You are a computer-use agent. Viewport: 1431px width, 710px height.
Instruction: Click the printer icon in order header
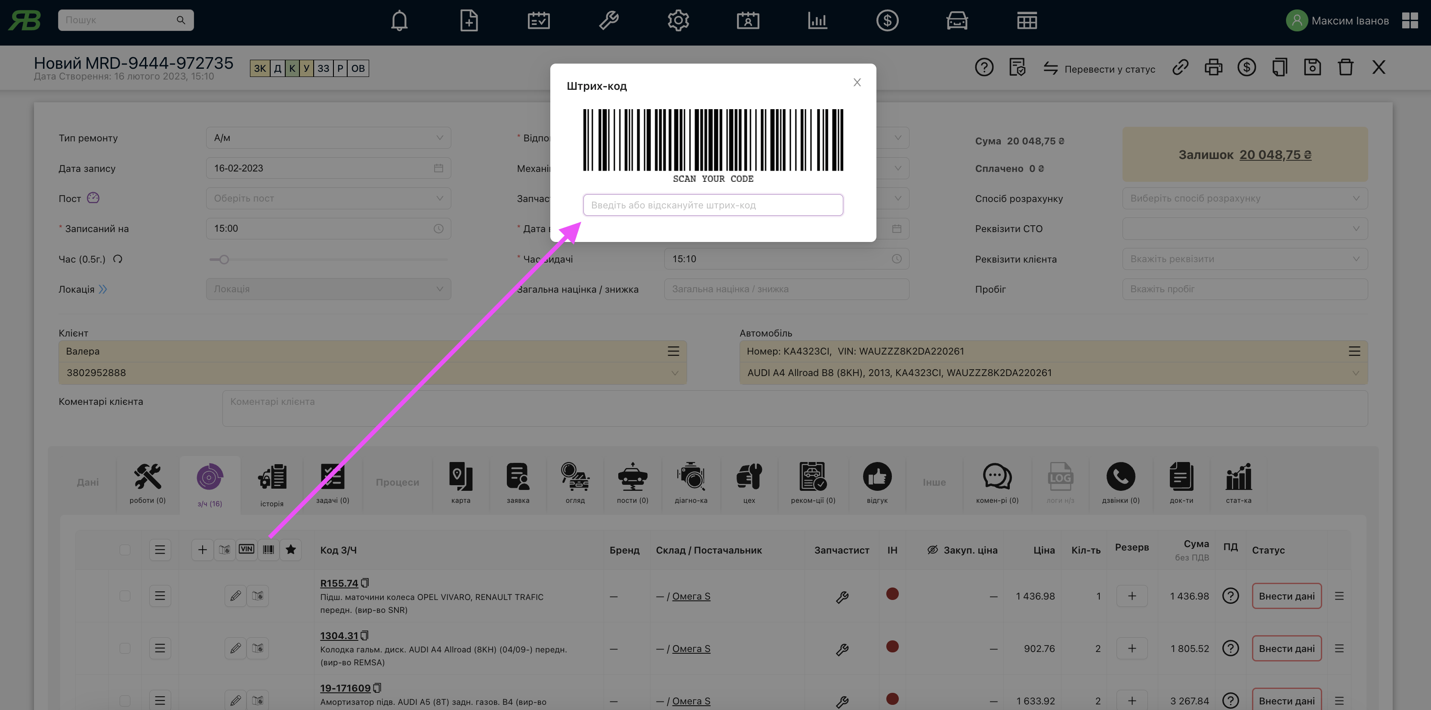(1213, 68)
